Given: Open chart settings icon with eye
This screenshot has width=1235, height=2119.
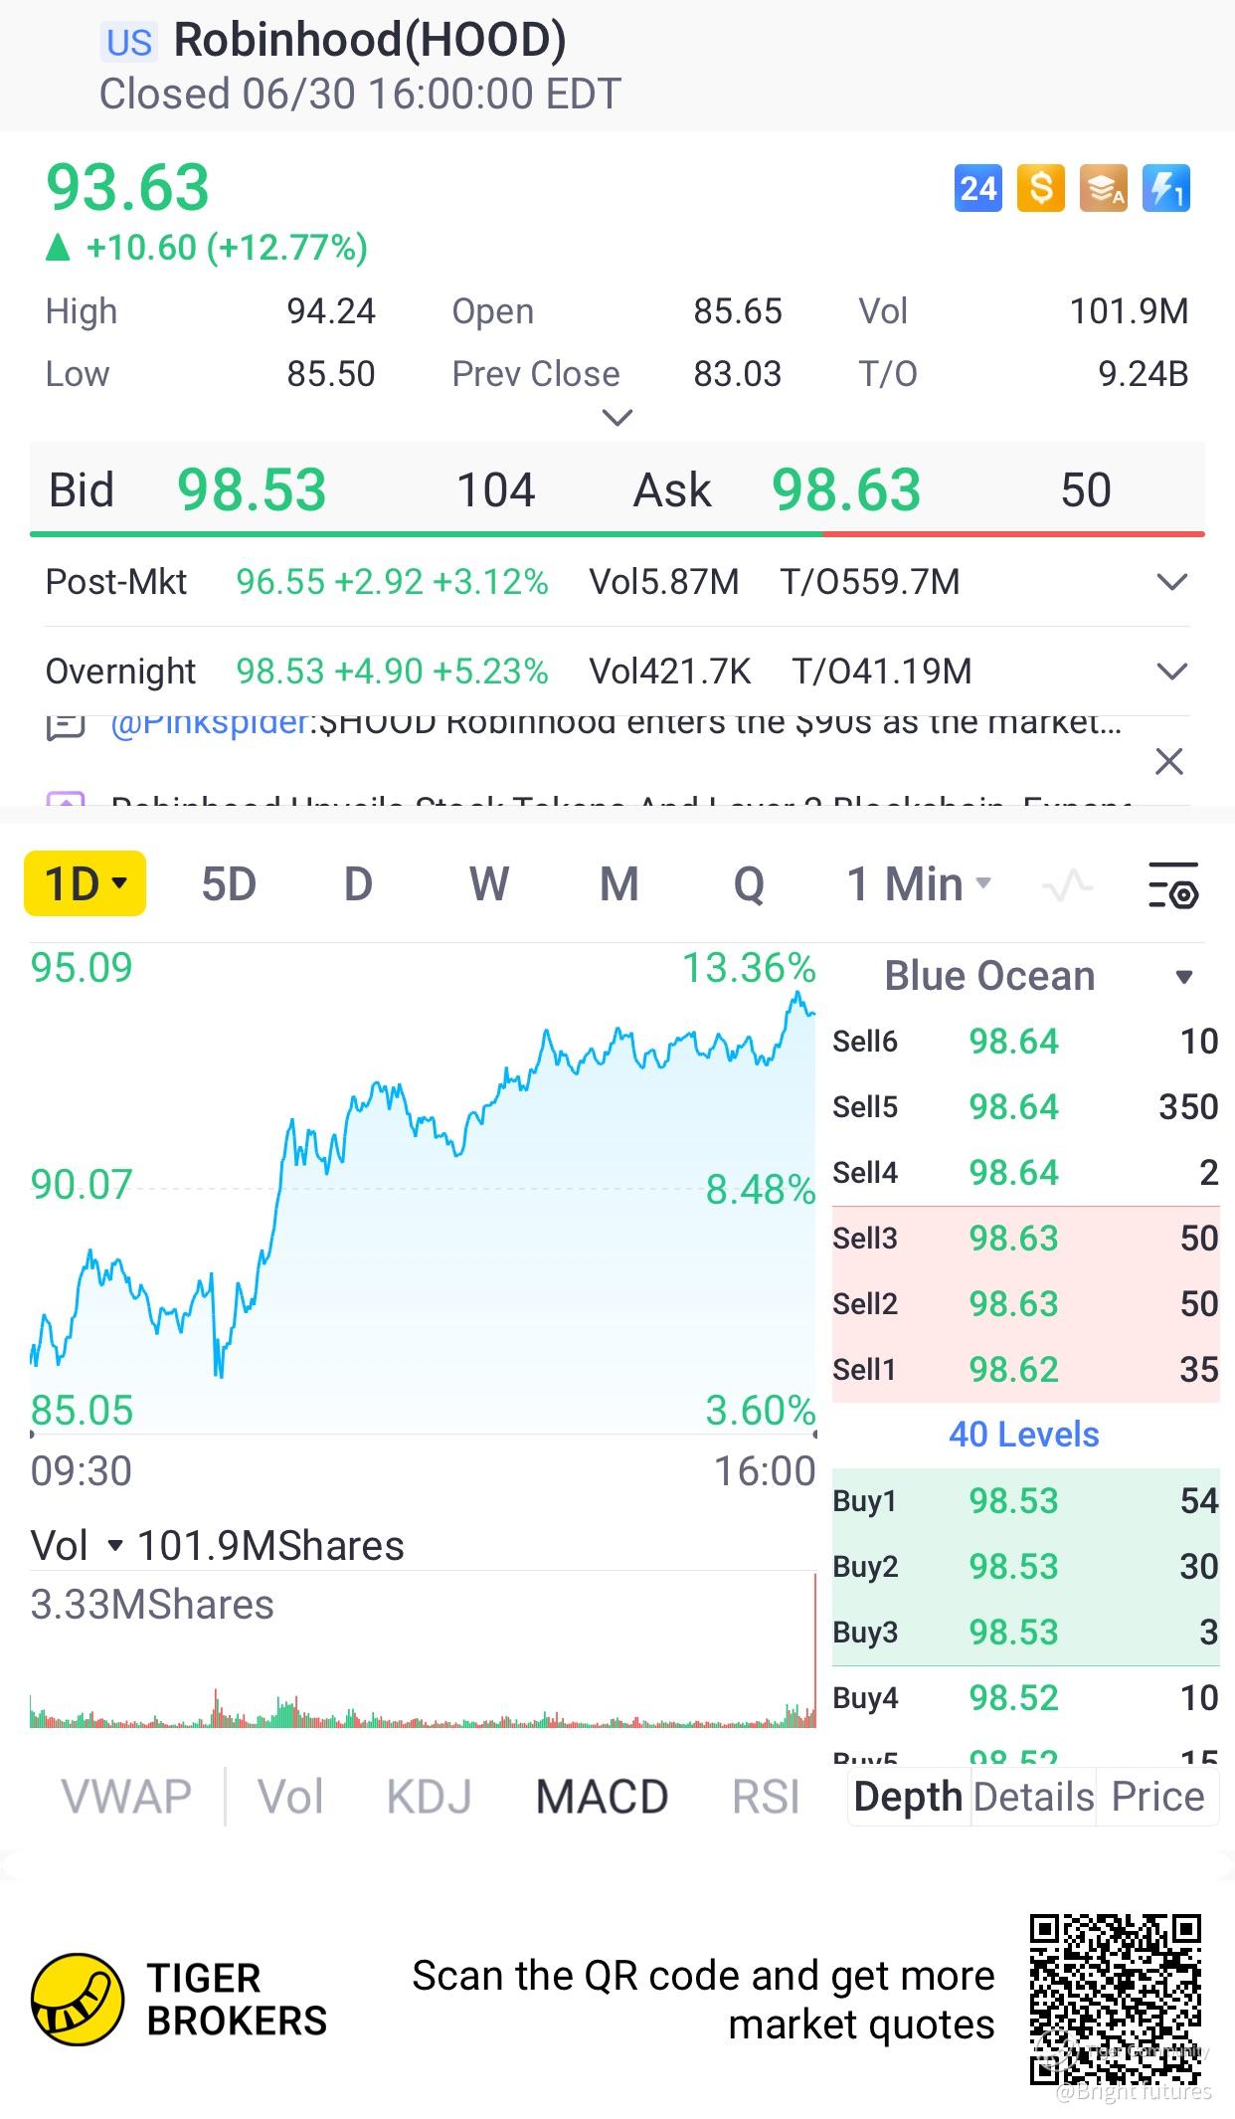Looking at the screenshot, I should (1172, 884).
